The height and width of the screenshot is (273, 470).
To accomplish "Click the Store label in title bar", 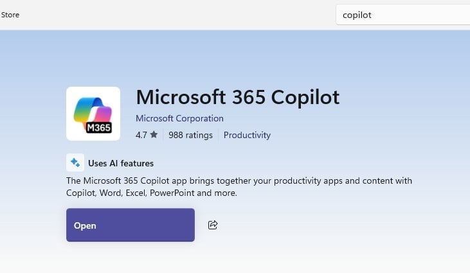I will (10, 15).
